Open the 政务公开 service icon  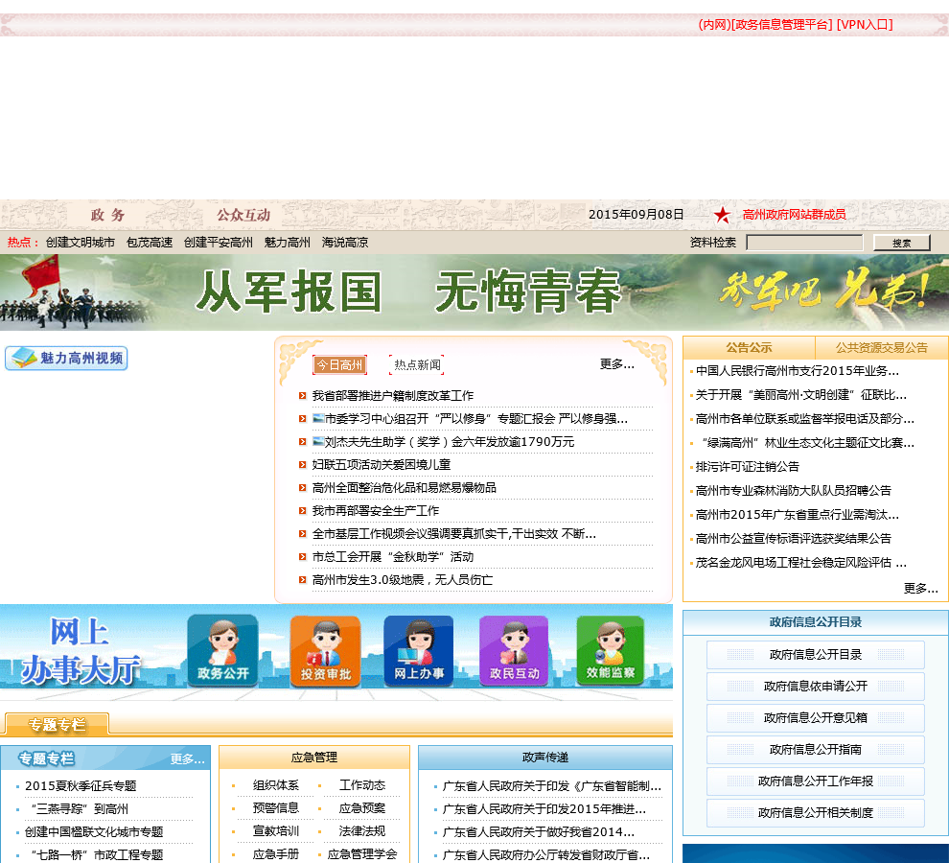point(222,650)
